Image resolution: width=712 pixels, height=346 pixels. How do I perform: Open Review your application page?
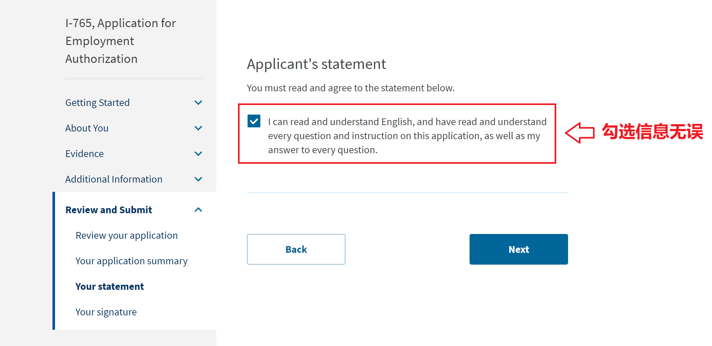click(x=127, y=236)
